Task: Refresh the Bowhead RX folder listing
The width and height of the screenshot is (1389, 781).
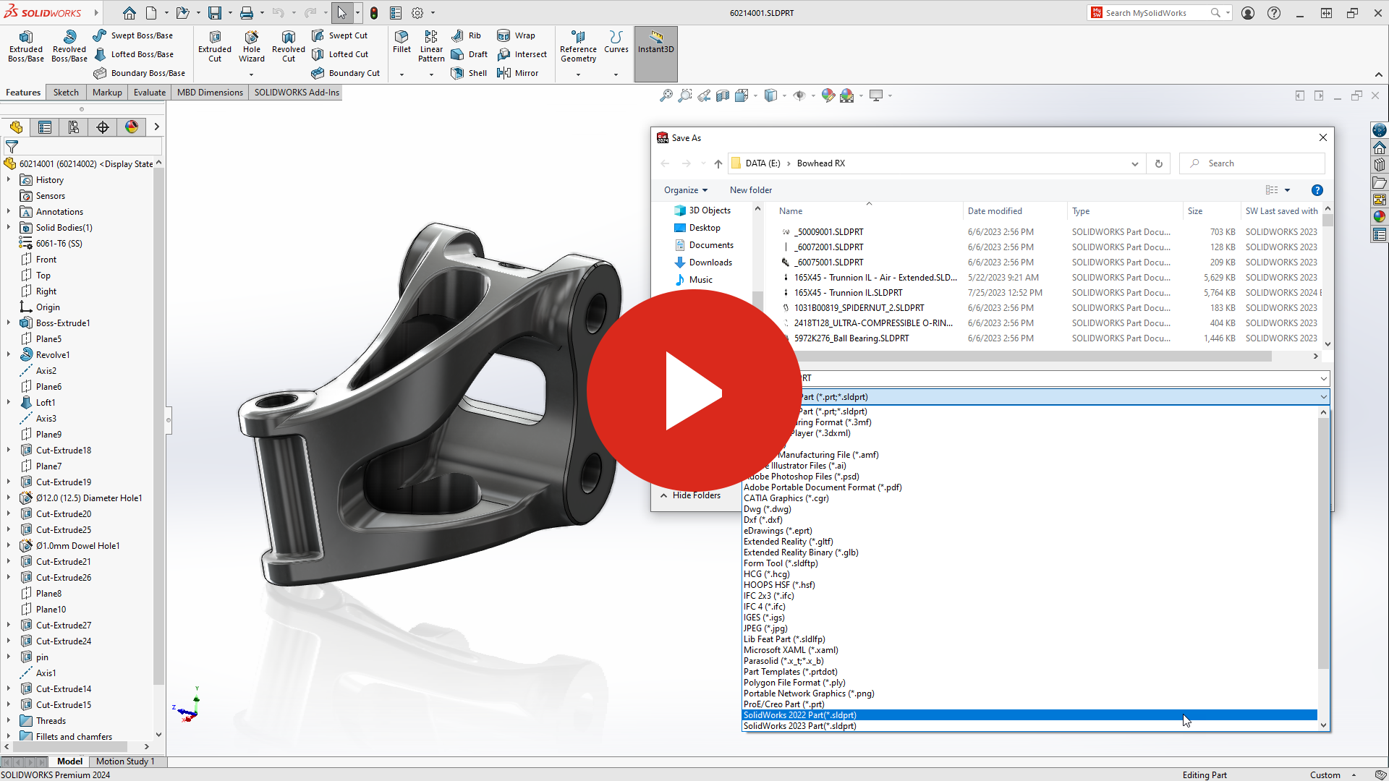Action: click(1158, 163)
